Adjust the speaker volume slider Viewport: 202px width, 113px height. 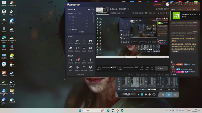pyautogui.click(x=128, y=68)
